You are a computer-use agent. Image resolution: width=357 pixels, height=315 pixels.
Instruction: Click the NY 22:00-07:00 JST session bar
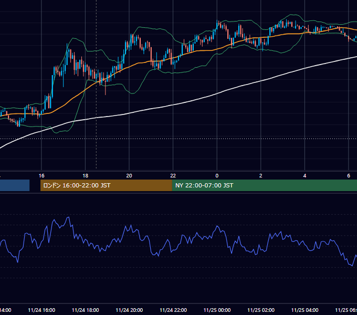click(264, 185)
